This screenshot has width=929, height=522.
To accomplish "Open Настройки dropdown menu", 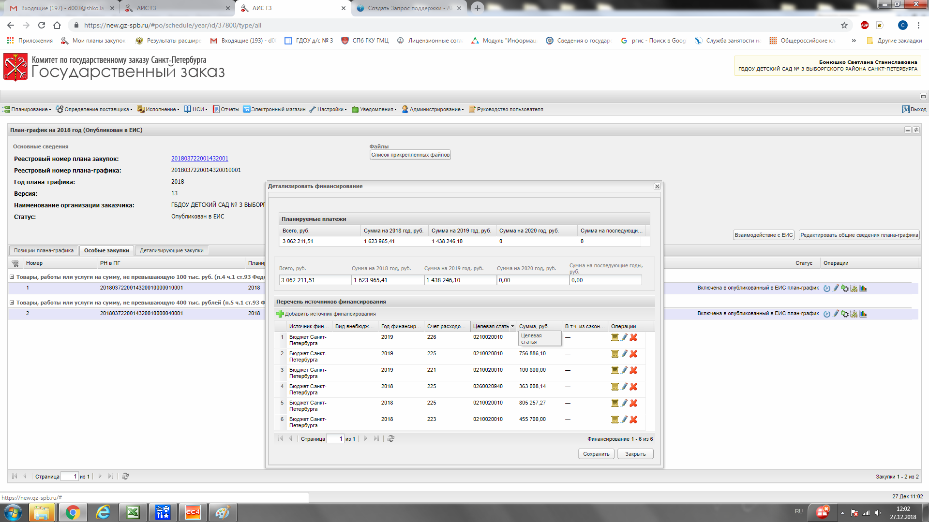I will (x=328, y=109).
